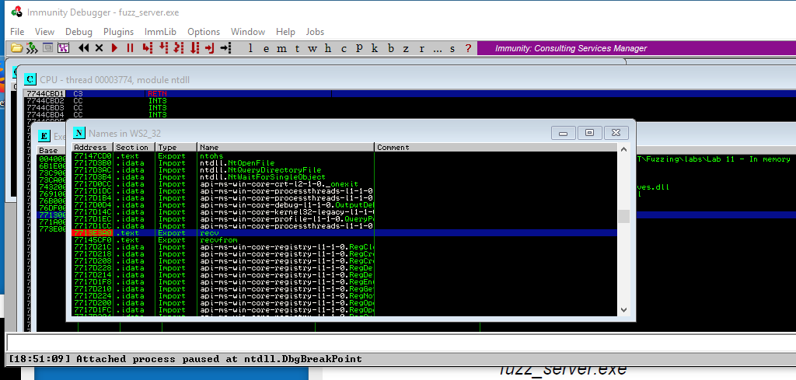This screenshot has height=380, width=796.
Task: Sort by the Type column header
Action: [176, 148]
